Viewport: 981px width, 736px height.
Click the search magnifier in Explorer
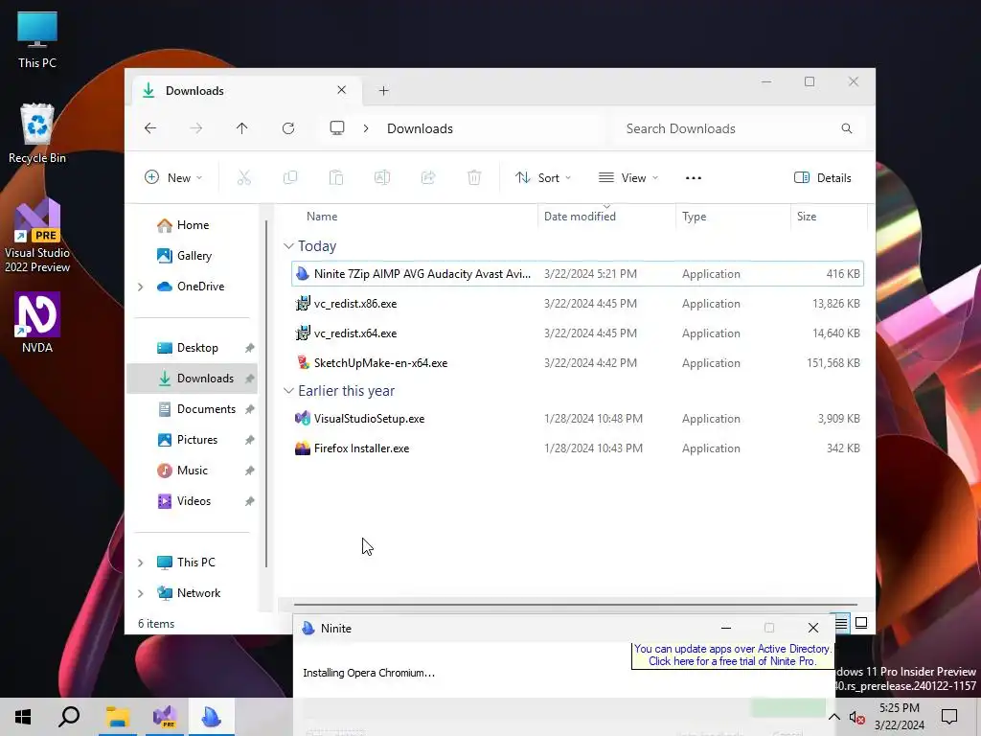coord(847,128)
